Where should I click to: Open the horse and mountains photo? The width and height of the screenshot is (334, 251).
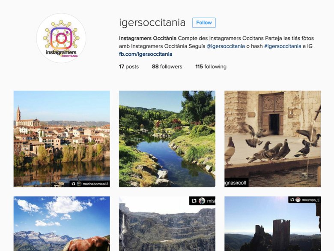(62, 224)
